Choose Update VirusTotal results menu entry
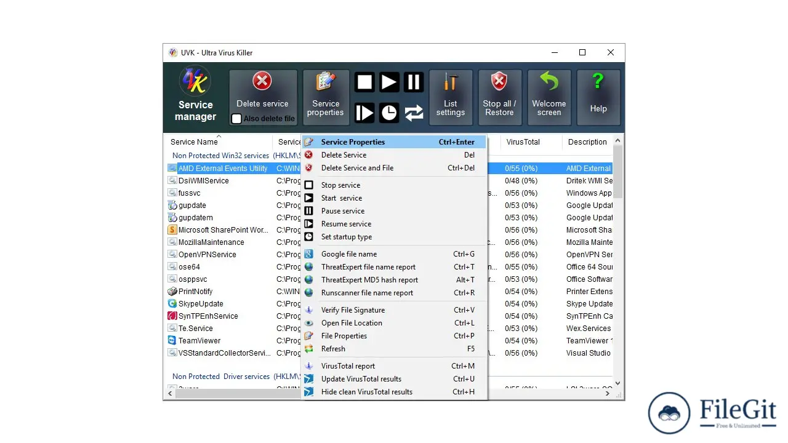Image resolution: width=788 pixels, height=443 pixels. click(394, 379)
